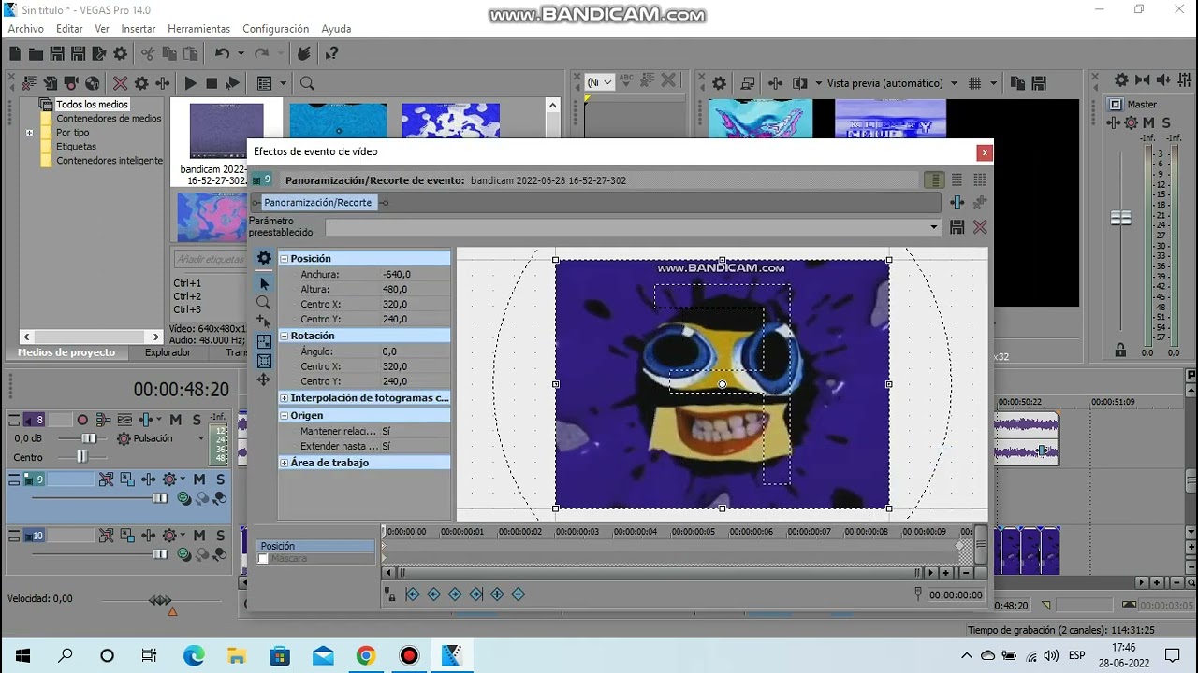
Task: Mute audio track 8
Action: 175,420
